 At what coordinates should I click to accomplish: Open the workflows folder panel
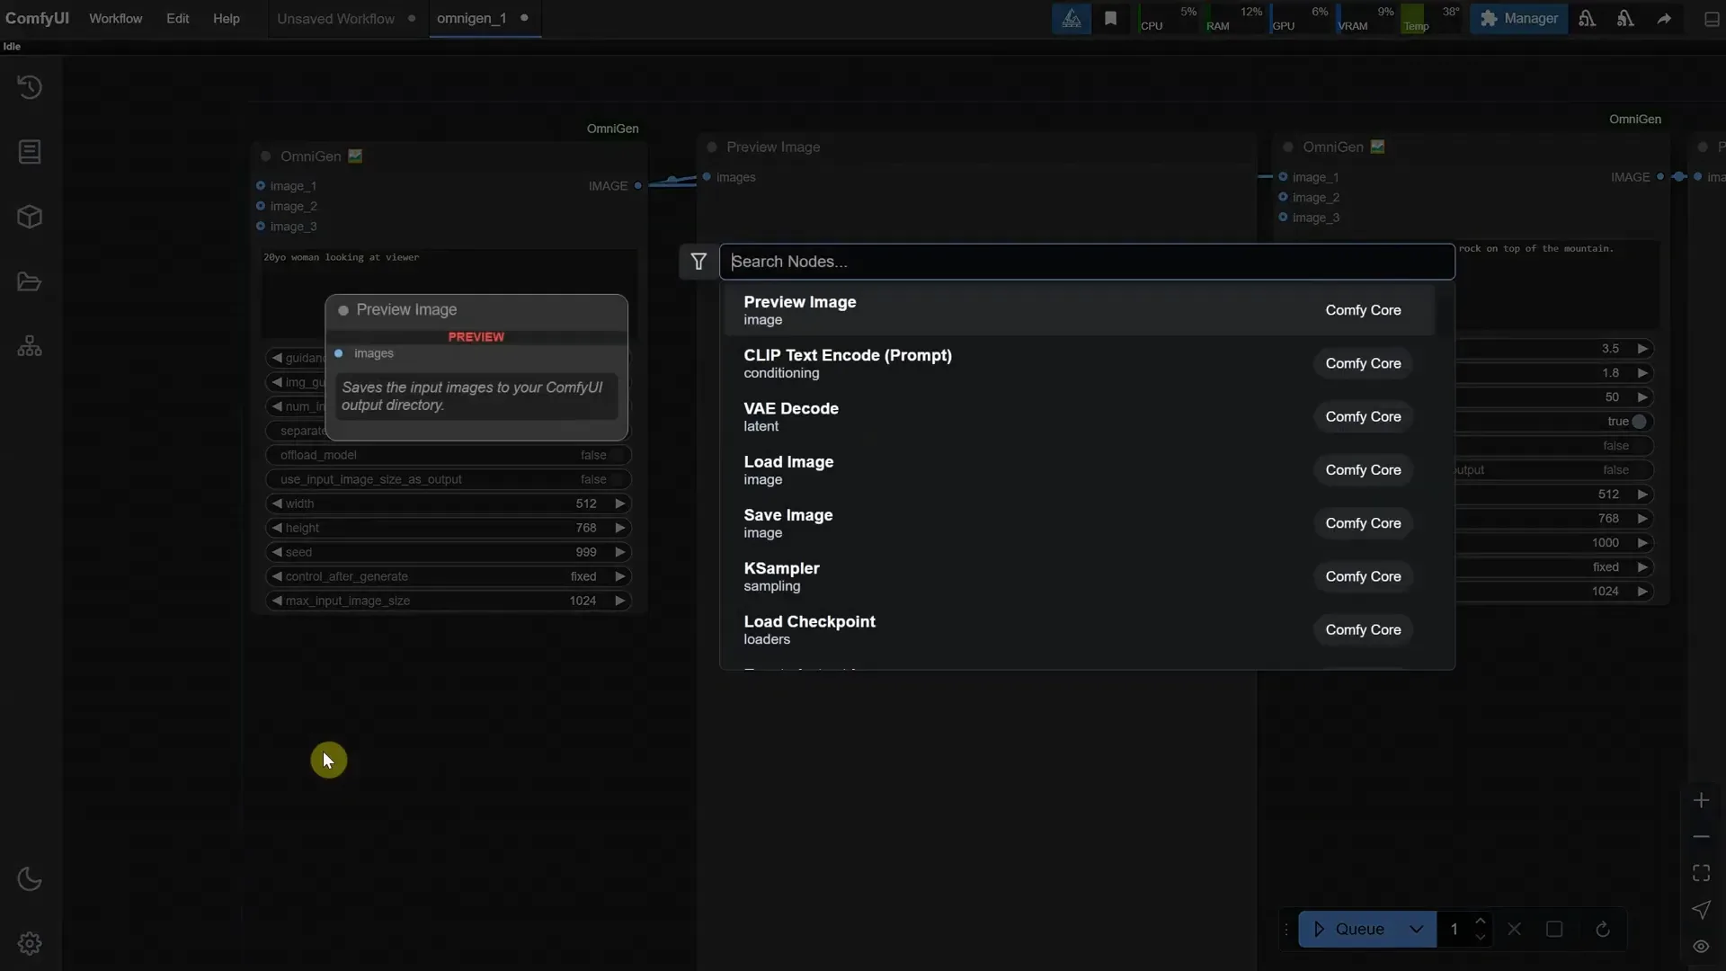[30, 281]
